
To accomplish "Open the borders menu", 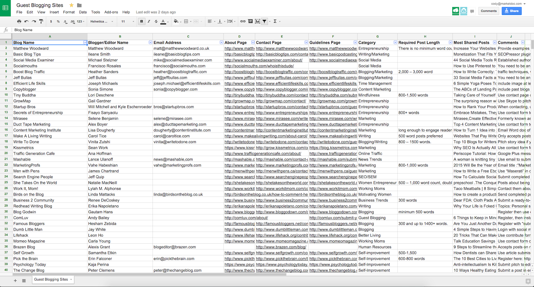I will pos(187,21).
